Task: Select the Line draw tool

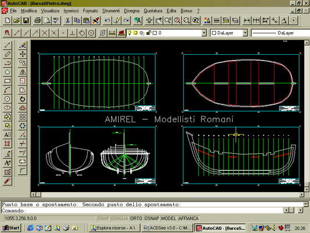Action: pyautogui.click(x=8, y=45)
